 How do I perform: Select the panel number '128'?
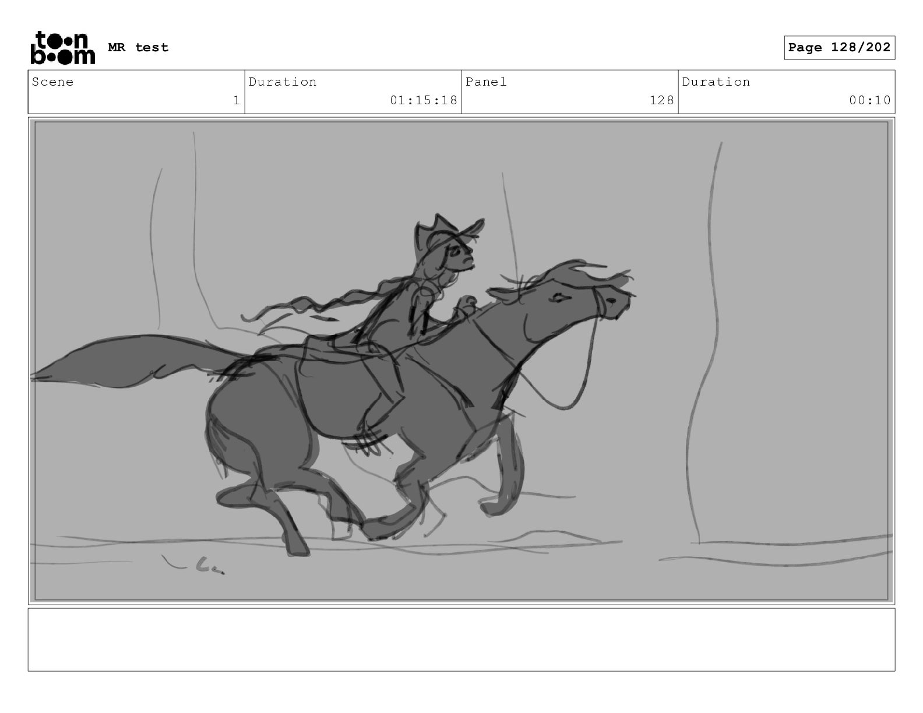point(662,100)
